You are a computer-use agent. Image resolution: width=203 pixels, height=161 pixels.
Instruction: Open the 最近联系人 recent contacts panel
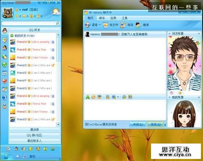(x=35, y=141)
